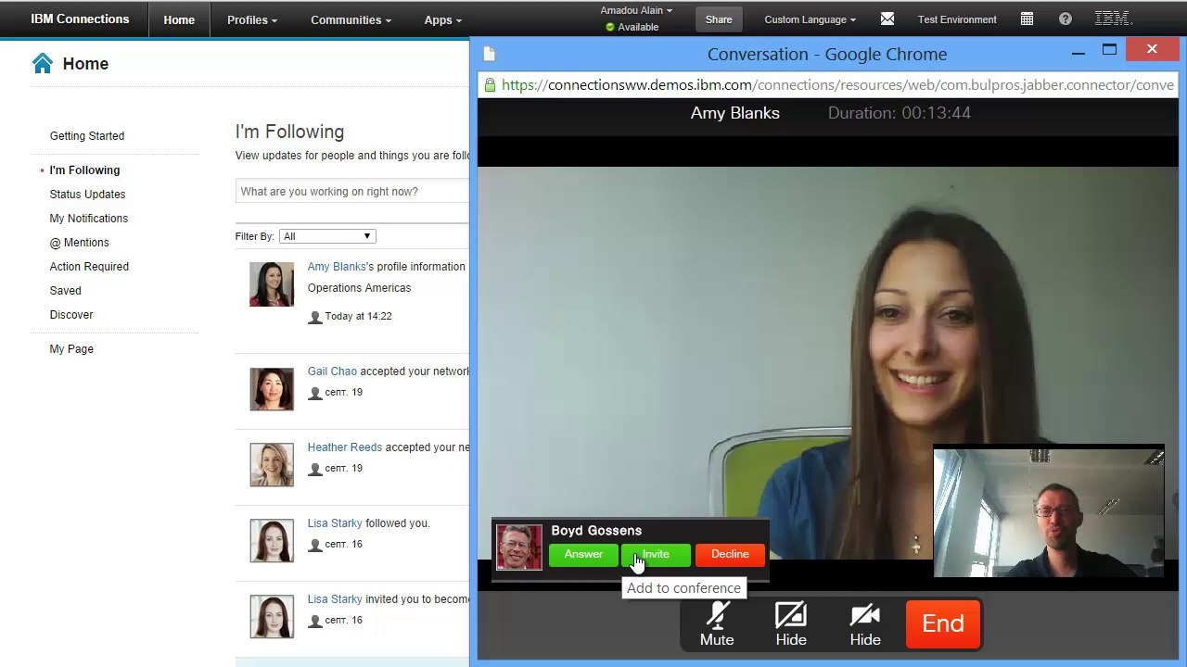Open the Filter By All combo box
This screenshot has height=667, width=1187.
327,236
